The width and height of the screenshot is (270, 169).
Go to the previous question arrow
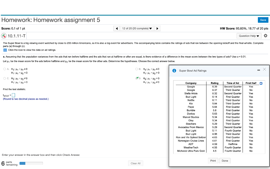pyautogui.click(x=117, y=29)
